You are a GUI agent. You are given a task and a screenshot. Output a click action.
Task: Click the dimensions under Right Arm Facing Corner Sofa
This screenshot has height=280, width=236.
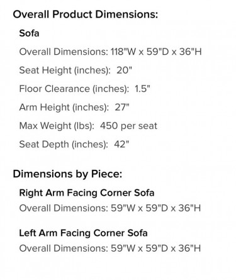(110, 208)
